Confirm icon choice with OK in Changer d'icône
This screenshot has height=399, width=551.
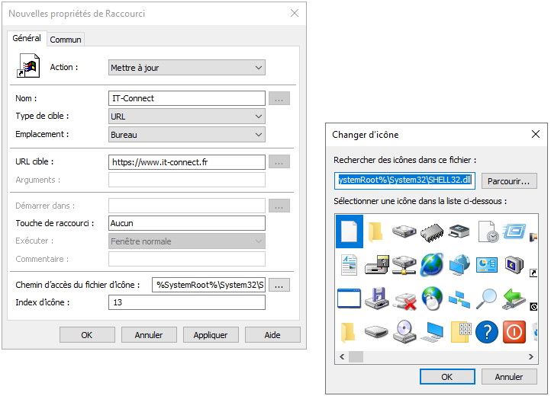coord(447,377)
